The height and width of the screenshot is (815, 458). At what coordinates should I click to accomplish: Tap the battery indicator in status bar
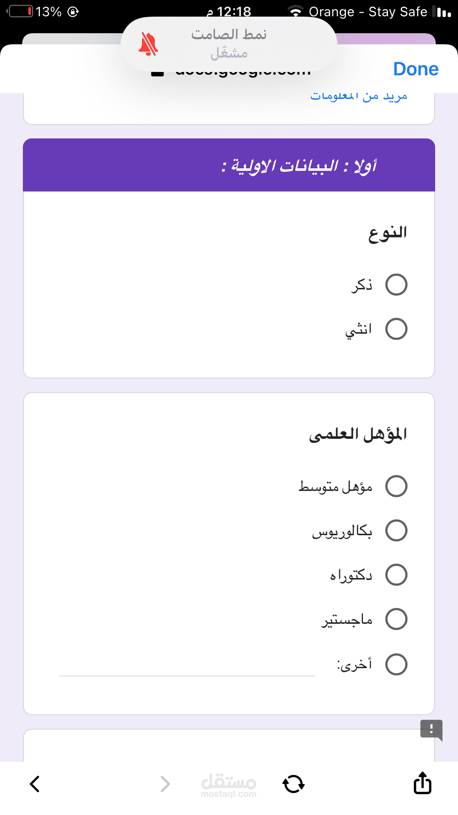(x=21, y=11)
